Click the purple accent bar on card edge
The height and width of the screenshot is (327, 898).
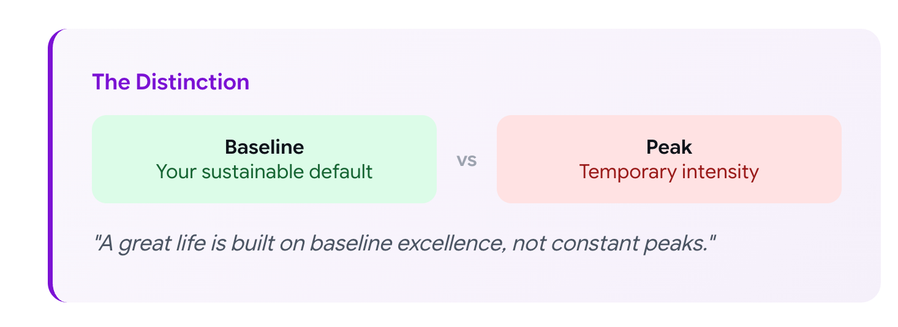(51, 165)
